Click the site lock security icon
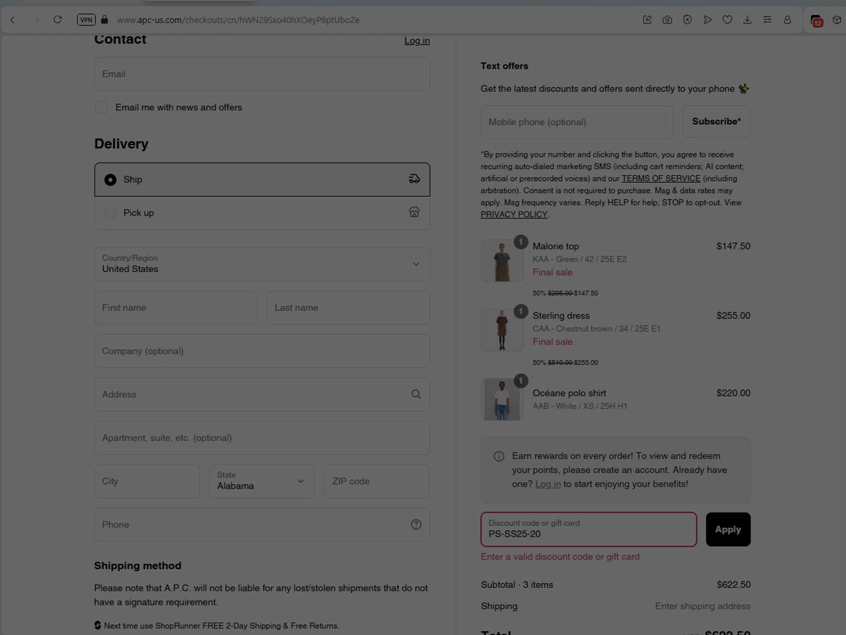846x635 pixels. pyautogui.click(x=104, y=20)
